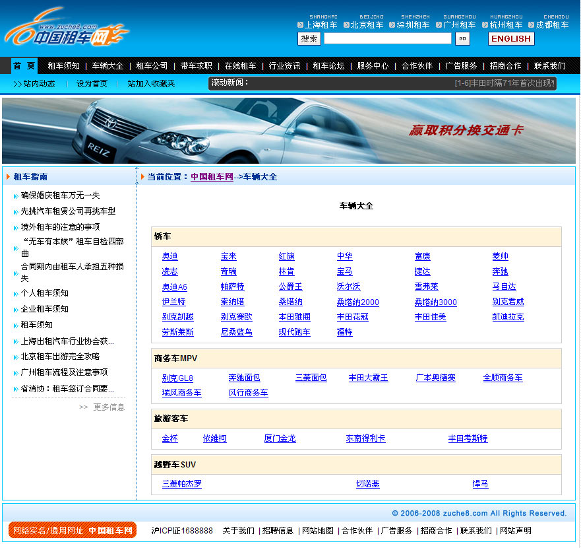Open 服务中心 menu item

coord(373,66)
